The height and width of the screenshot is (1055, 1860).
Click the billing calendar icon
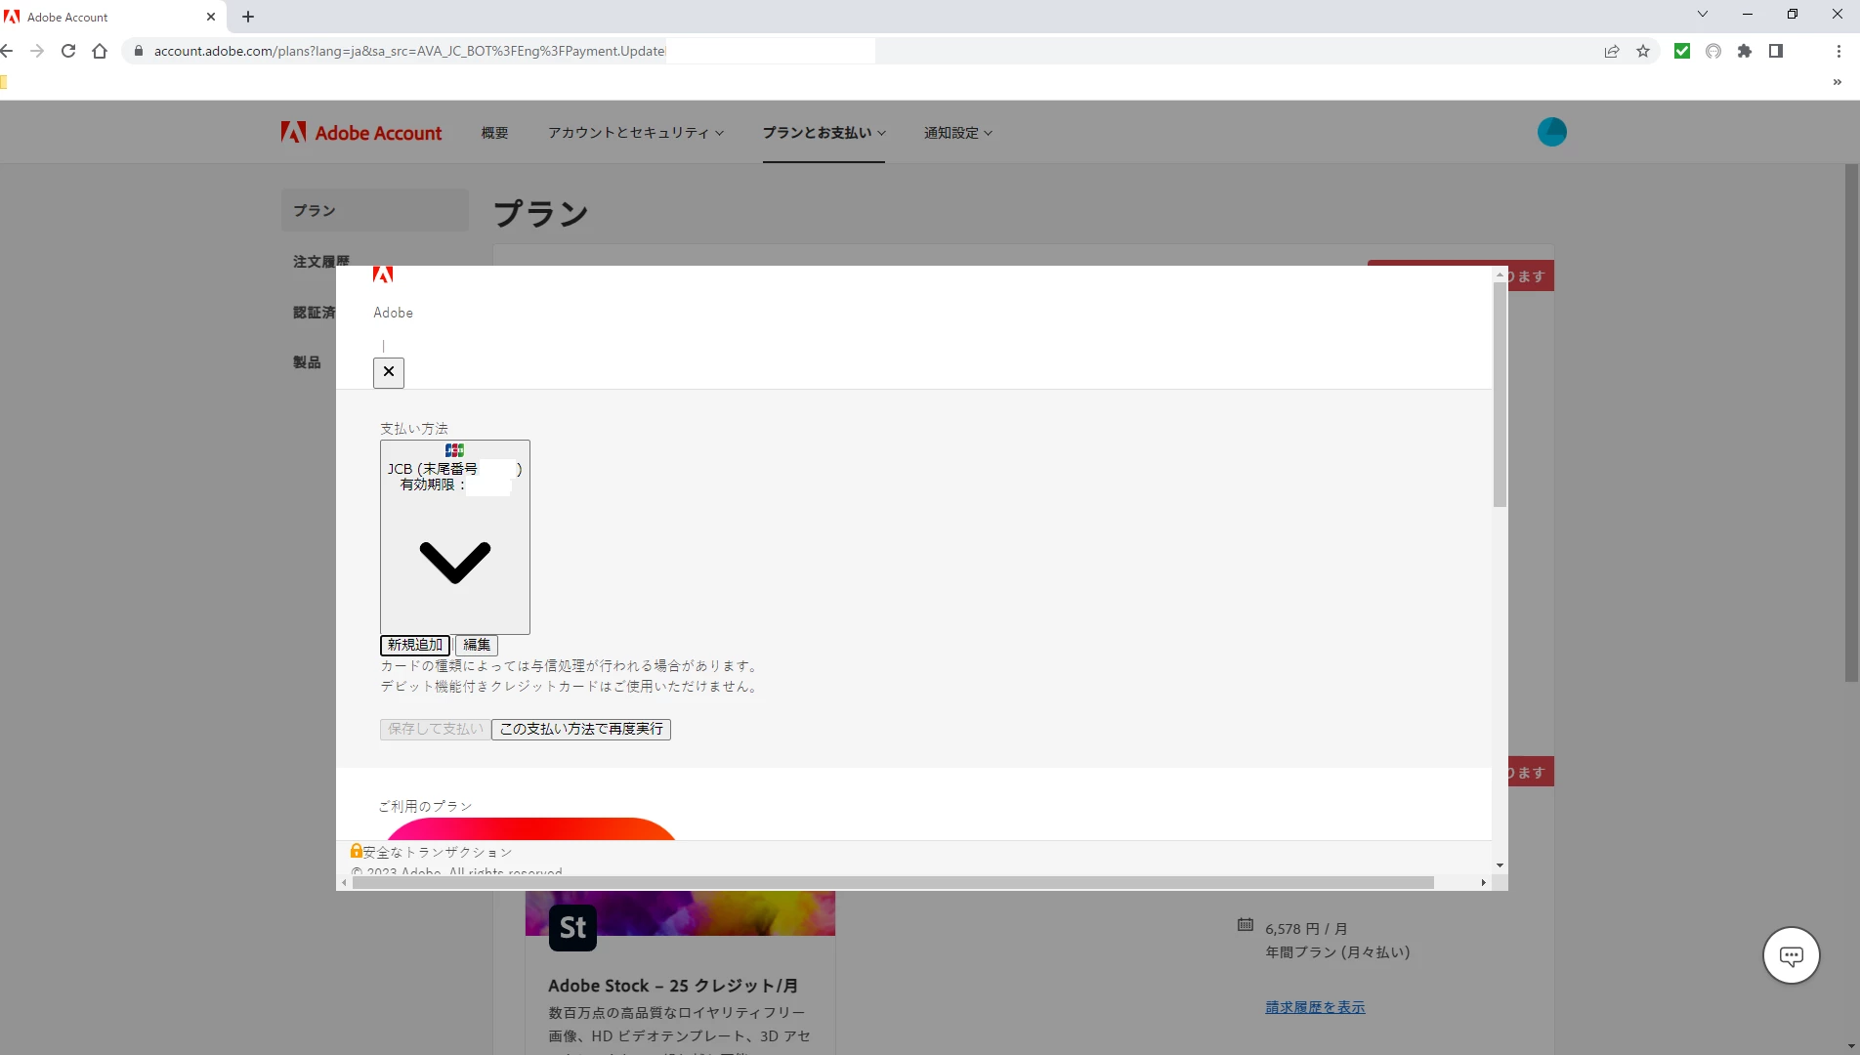tap(1246, 924)
